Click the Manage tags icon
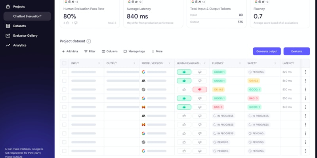The width and height of the screenshot is (317, 158). coord(125,51)
